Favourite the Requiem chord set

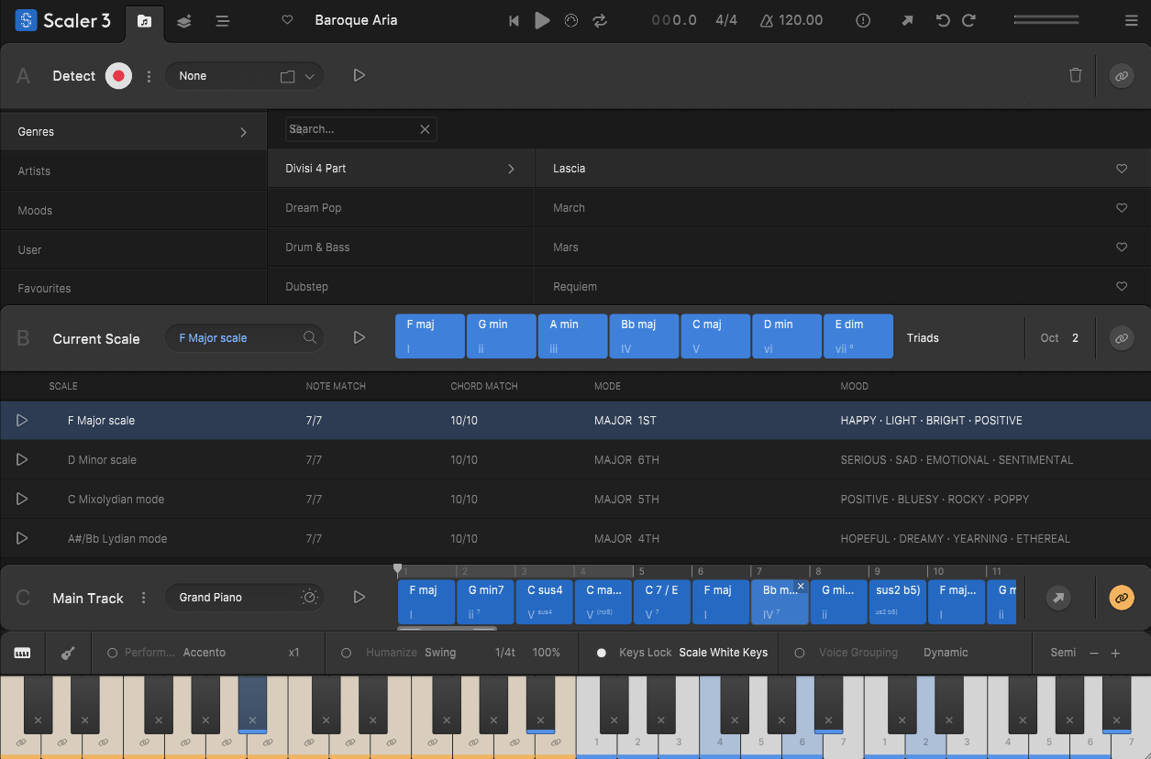tap(1121, 287)
